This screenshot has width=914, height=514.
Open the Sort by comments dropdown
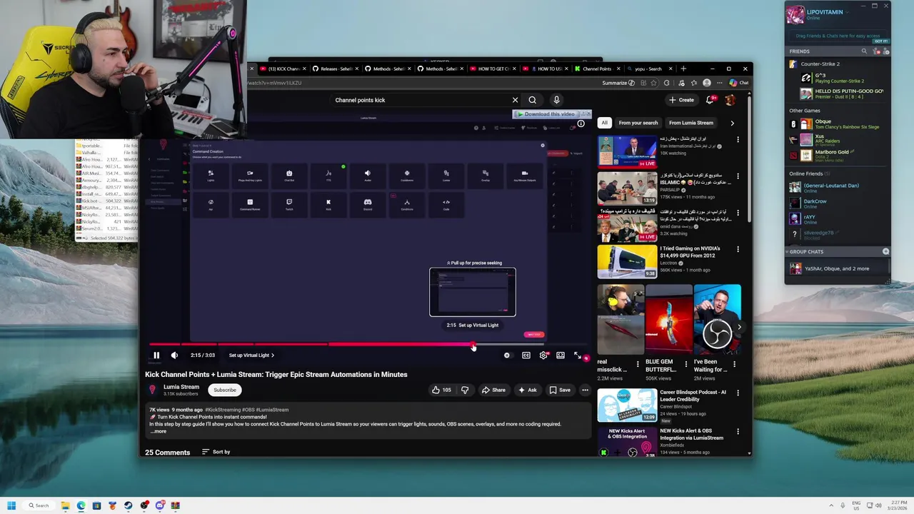(x=216, y=452)
